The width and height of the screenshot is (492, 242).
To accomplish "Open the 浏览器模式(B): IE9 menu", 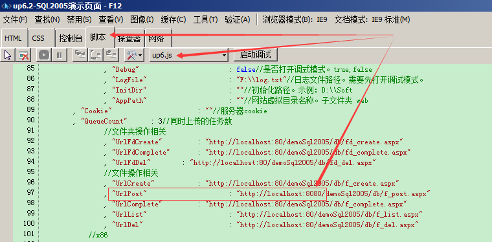I will [x=295, y=20].
